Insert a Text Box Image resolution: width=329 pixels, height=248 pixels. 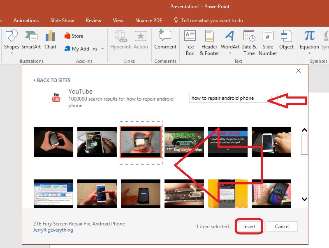pos(190,43)
